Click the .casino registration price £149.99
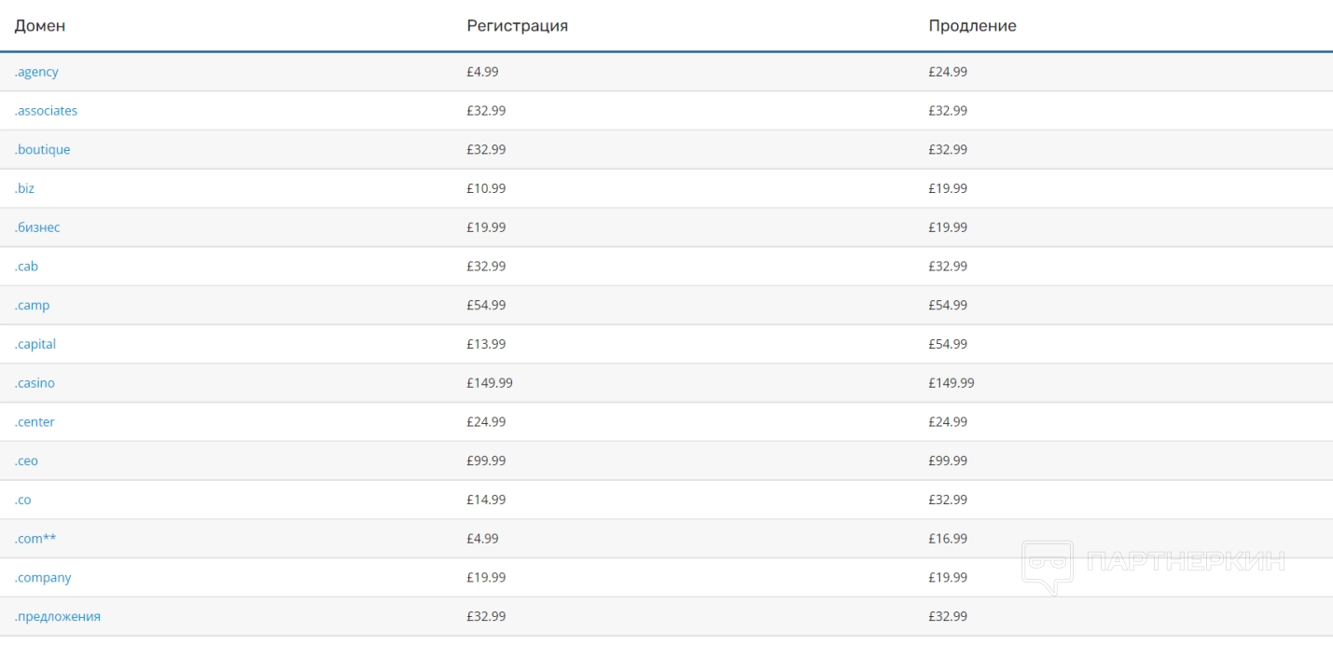 point(490,383)
